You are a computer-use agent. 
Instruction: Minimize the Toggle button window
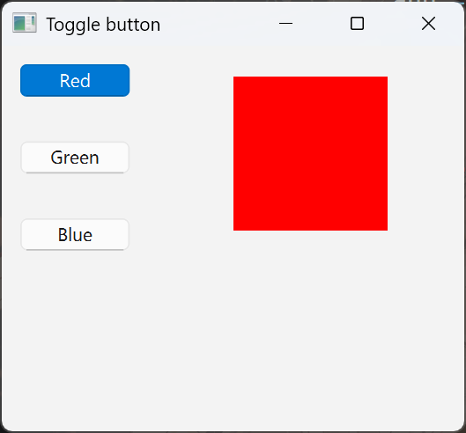click(285, 24)
